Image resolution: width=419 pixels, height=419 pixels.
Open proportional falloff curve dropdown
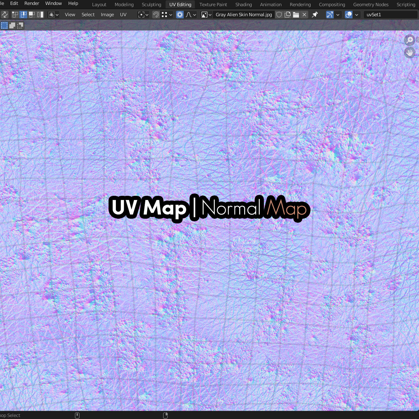[x=191, y=15]
